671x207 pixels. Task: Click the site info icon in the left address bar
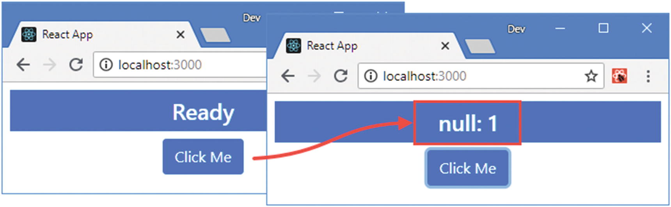coord(106,65)
